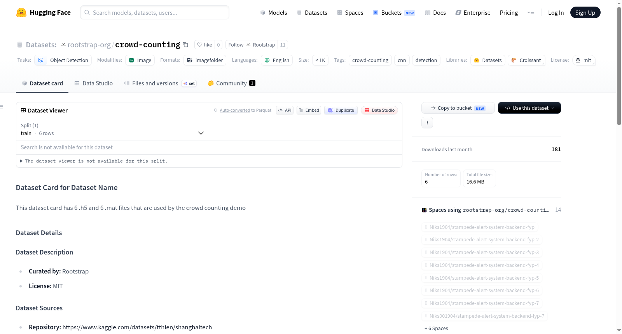Open Models in the top navigation

[274, 12]
